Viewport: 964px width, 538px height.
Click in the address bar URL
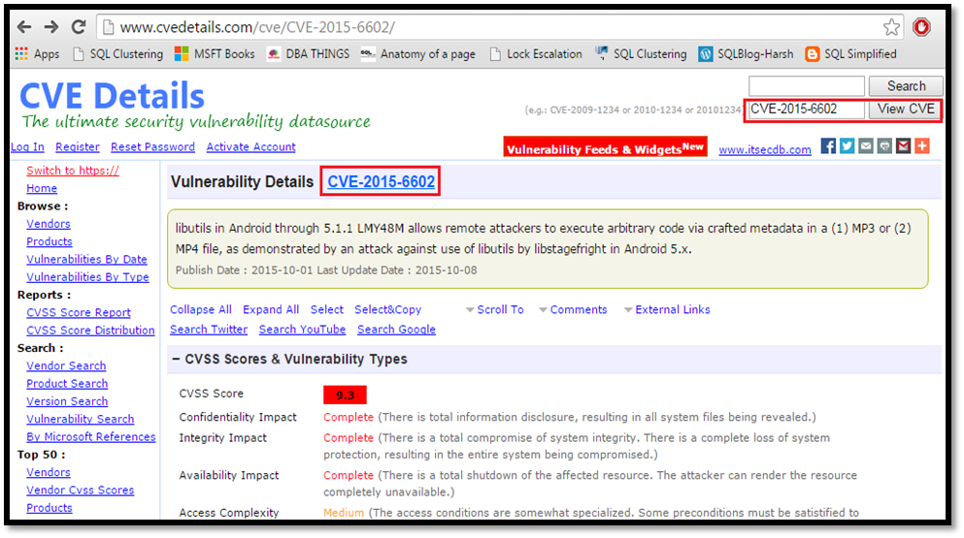[257, 27]
